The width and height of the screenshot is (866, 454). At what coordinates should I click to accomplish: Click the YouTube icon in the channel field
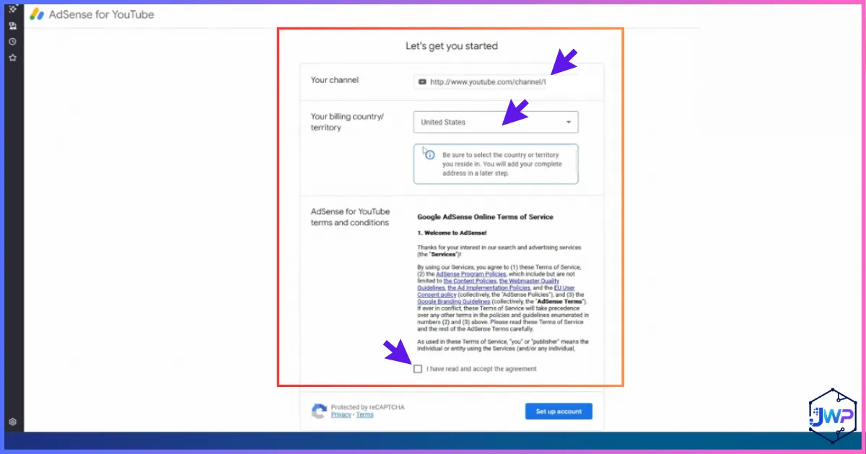[422, 82]
